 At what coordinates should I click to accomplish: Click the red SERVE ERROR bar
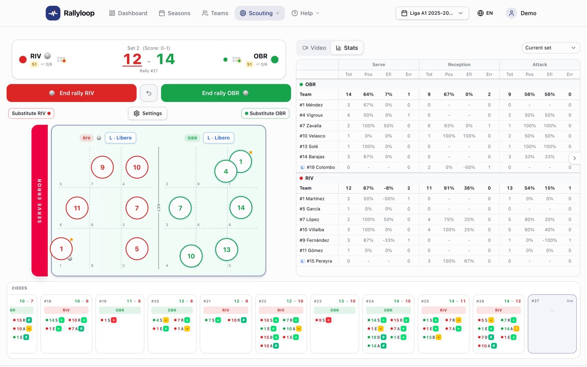click(x=40, y=201)
